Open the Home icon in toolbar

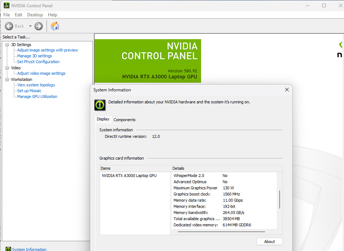coord(55,26)
